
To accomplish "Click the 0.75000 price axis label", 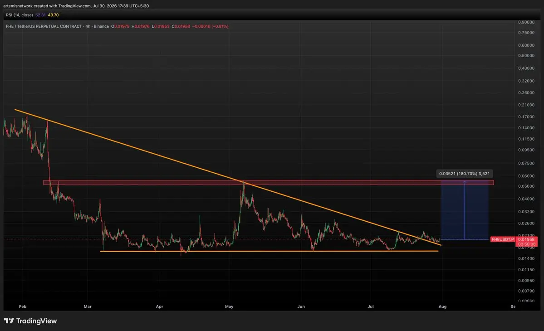I will (526, 33).
